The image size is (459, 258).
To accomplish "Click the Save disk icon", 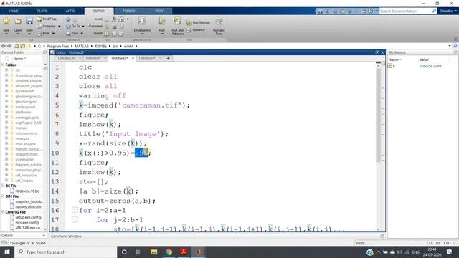I will coord(29,21).
